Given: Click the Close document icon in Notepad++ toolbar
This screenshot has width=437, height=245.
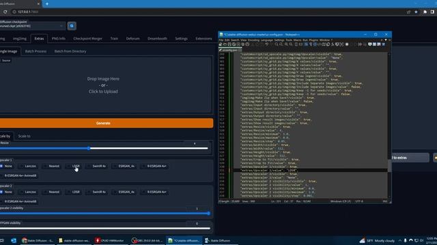Looking at the screenshot, I should pyautogui.click(x=238, y=44).
